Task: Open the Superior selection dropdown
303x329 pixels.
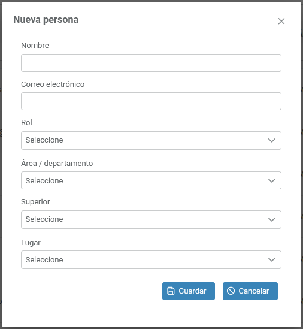Action: (151, 219)
